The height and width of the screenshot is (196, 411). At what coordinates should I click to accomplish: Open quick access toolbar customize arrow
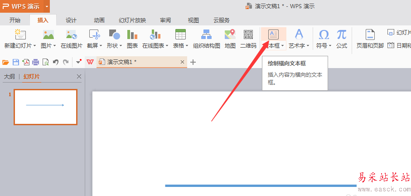click(x=79, y=62)
